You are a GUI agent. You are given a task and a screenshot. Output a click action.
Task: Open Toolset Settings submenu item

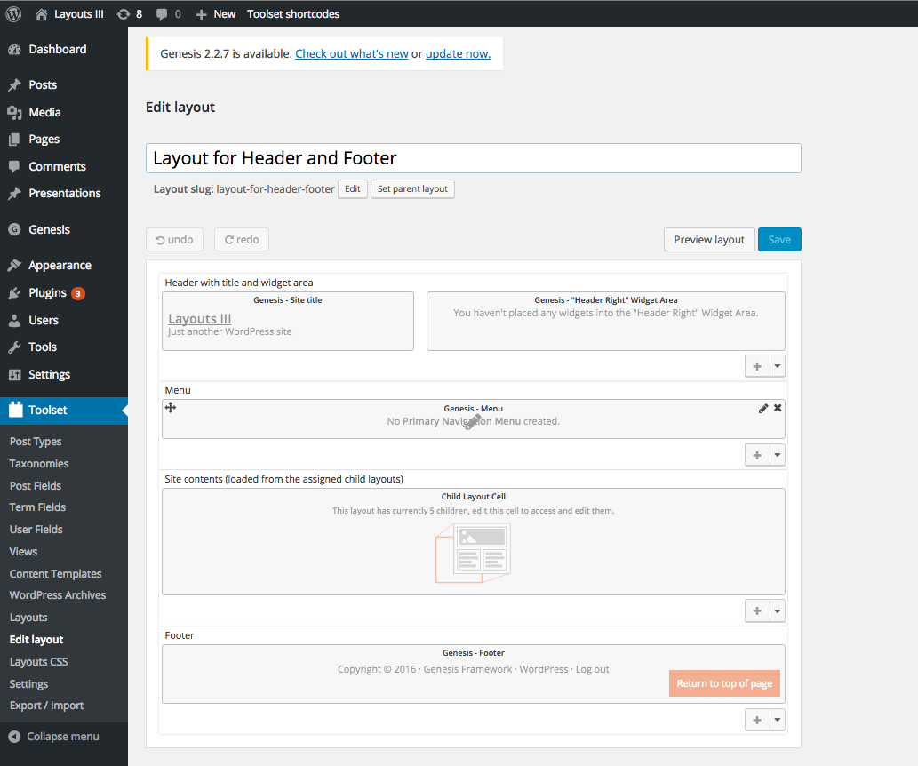[28, 684]
